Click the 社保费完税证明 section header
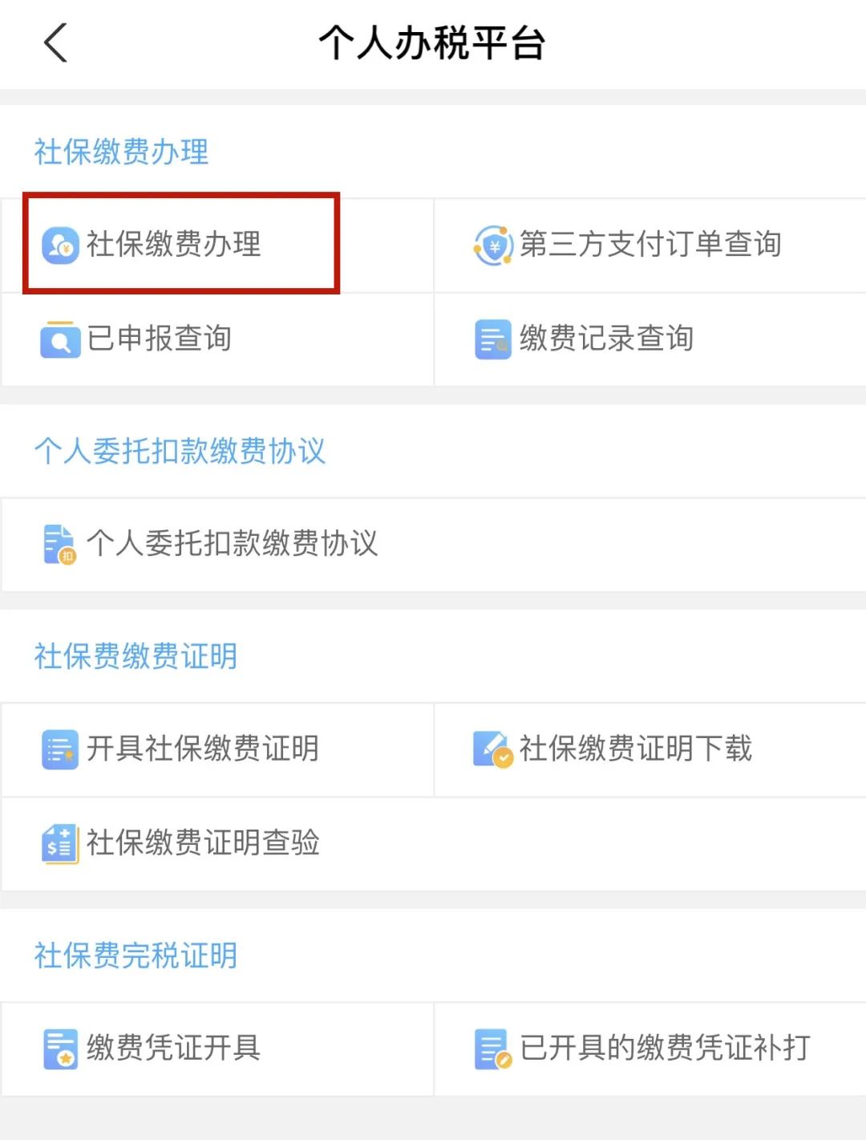 [x=136, y=955]
